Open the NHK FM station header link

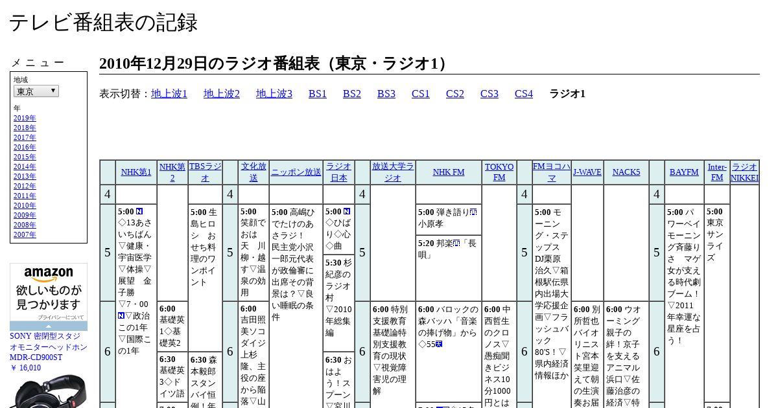pos(449,172)
